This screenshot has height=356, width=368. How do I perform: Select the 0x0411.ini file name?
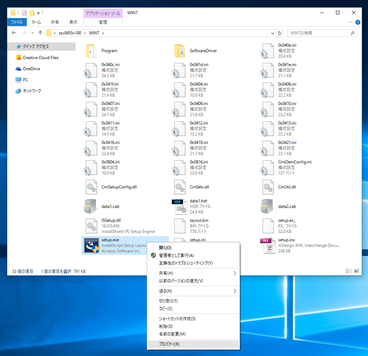(x=110, y=123)
